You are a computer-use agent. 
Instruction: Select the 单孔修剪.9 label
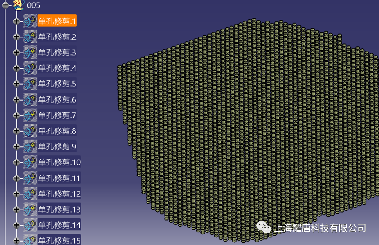[x=57, y=146]
